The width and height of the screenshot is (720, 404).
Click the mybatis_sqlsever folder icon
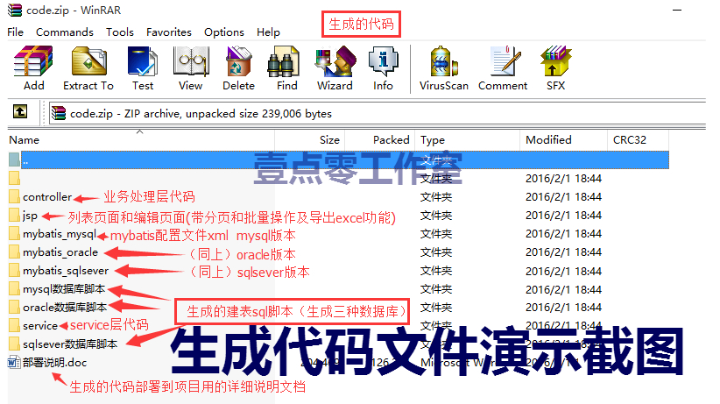point(14,270)
